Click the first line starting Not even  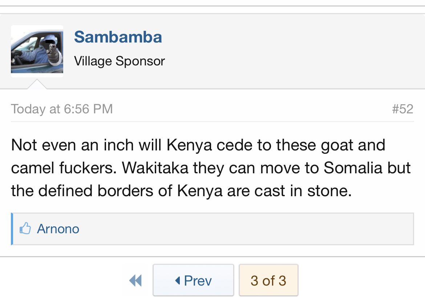[198, 145]
